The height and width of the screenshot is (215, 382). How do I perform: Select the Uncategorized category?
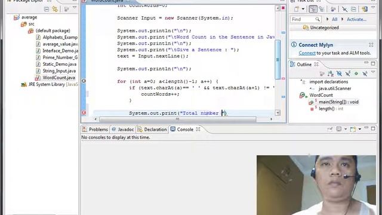pos(324,27)
